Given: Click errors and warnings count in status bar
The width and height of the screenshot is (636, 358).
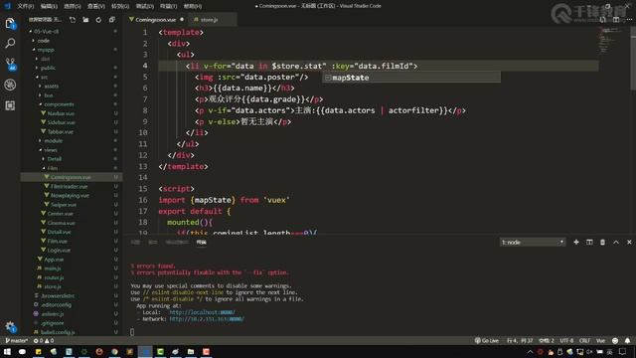Looking at the screenshot, I should (44, 340).
